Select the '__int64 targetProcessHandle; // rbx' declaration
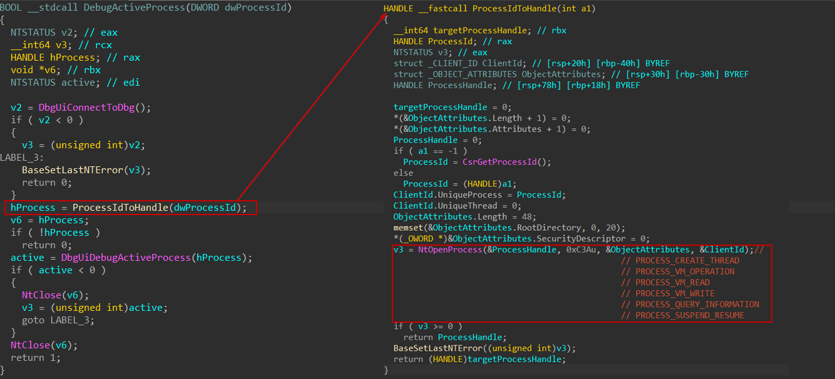835x379 pixels. pos(480,31)
